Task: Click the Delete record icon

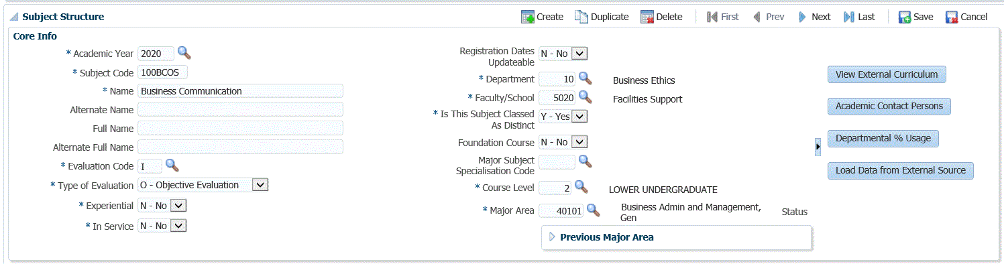Action: pyautogui.click(x=647, y=17)
